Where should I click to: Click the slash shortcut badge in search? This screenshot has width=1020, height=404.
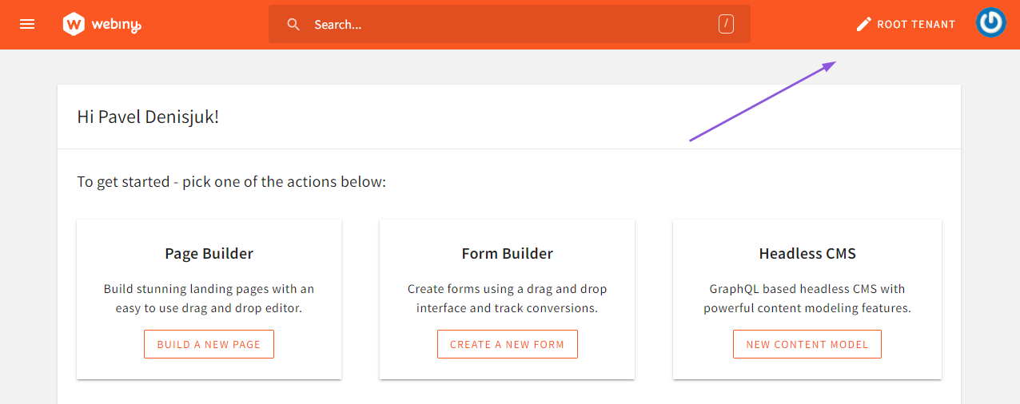726,24
